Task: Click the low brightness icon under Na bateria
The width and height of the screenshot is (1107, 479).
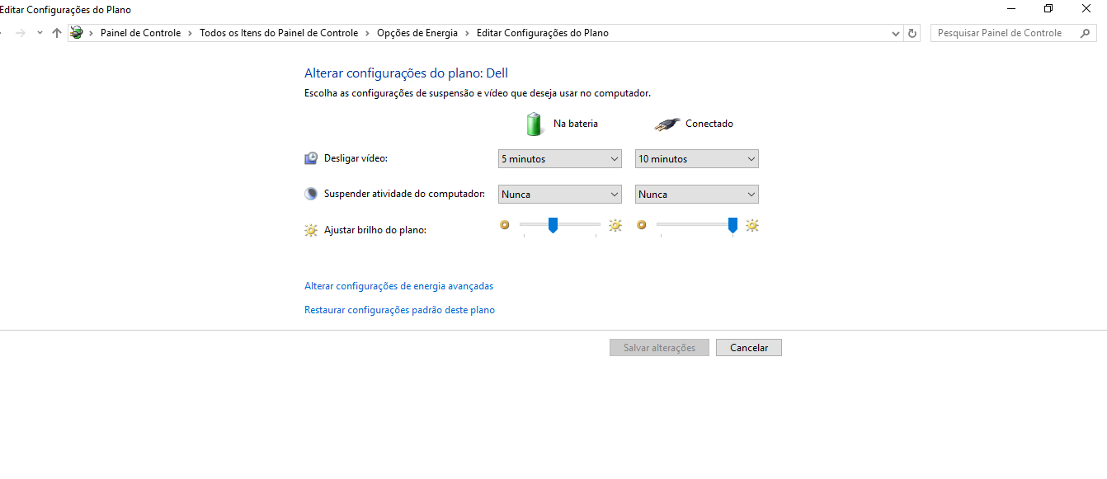Action: [505, 224]
